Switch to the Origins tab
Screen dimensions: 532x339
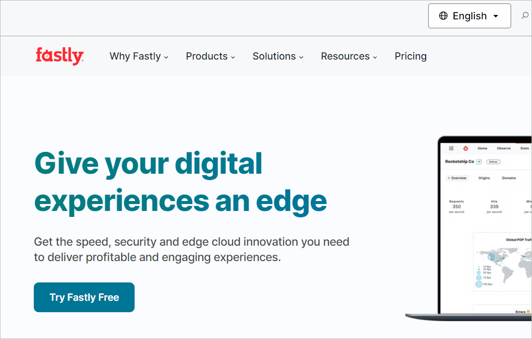(484, 178)
